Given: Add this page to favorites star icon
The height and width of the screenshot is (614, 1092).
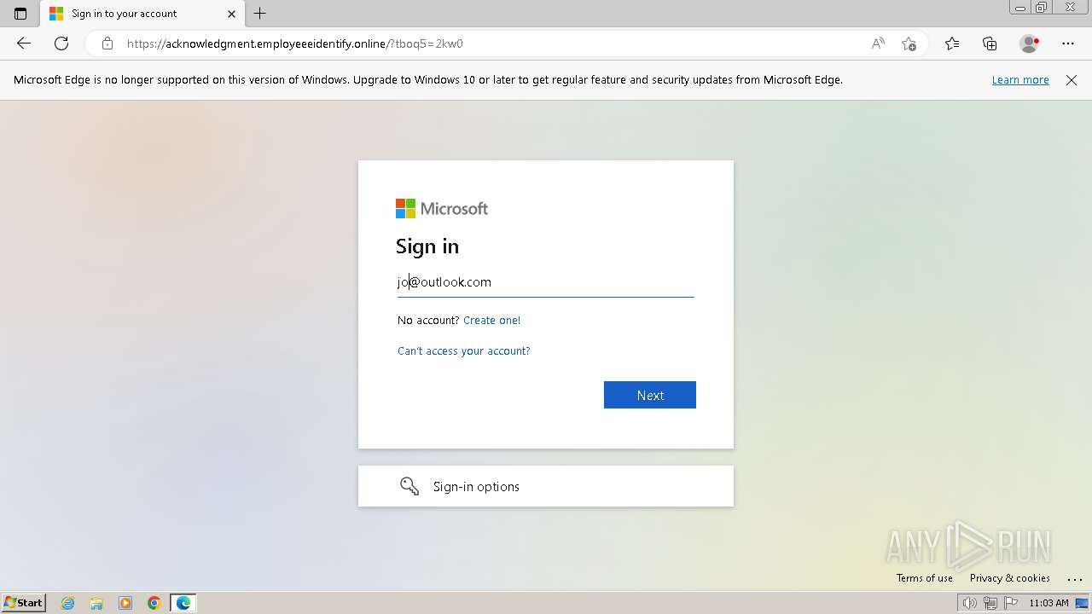Looking at the screenshot, I should pyautogui.click(x=909, y=43).
